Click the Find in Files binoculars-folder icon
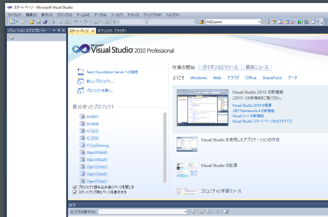328x217 pixels. point(202,22)
